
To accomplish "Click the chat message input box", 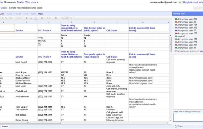I will click(188, 117).
